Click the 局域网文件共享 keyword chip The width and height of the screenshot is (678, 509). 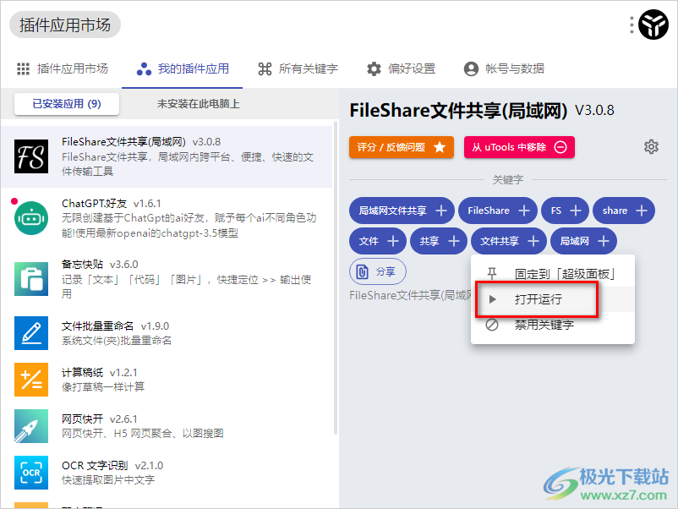tap(402, 211)
